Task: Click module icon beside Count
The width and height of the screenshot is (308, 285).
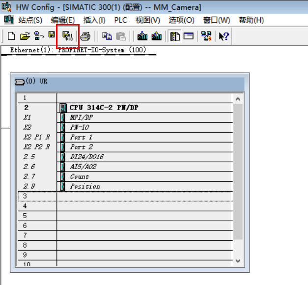Action: coord(62,176)
